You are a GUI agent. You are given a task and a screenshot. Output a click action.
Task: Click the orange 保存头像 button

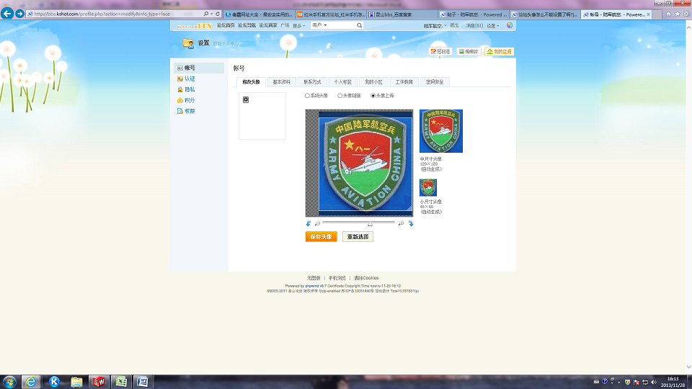321,237
